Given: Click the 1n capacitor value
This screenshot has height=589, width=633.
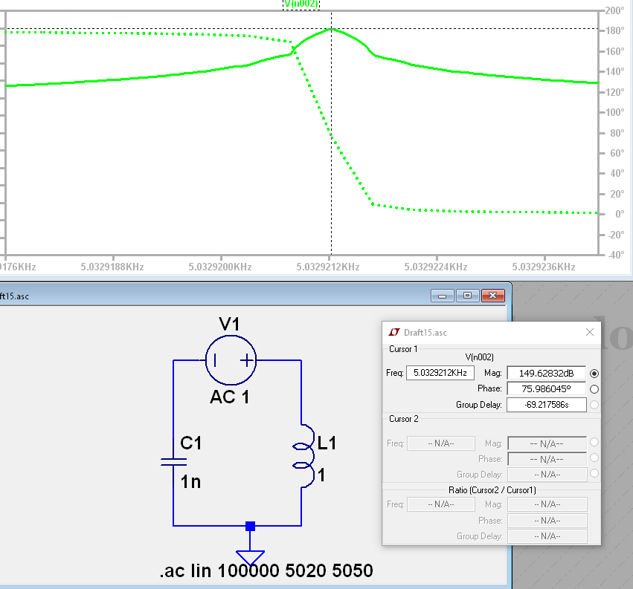Looking at the screenshot, I should (x=190, y=482).
